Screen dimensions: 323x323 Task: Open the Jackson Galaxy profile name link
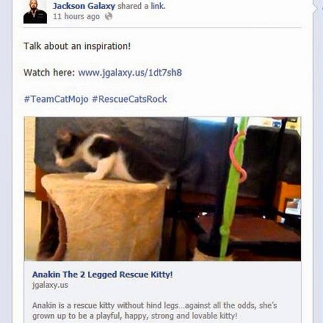pos(84,6)
